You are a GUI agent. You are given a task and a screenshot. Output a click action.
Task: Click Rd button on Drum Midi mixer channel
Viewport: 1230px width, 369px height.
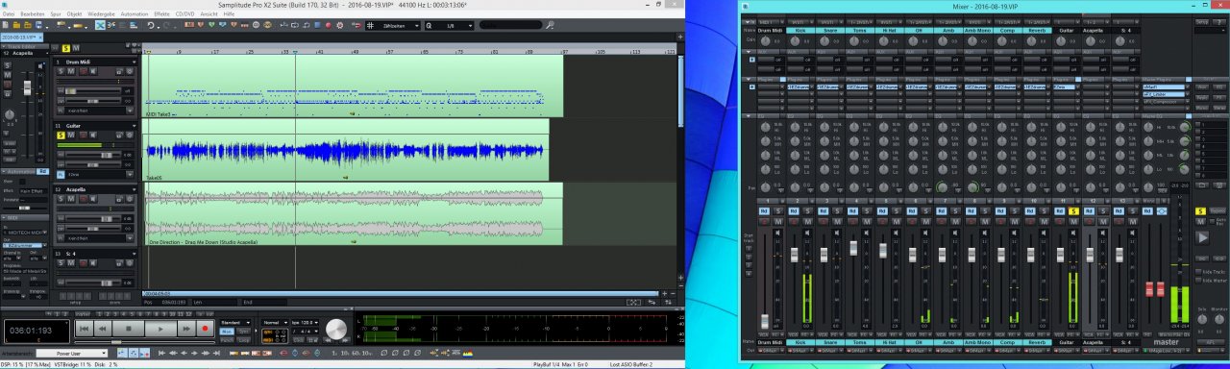click(x=764, y=211)
